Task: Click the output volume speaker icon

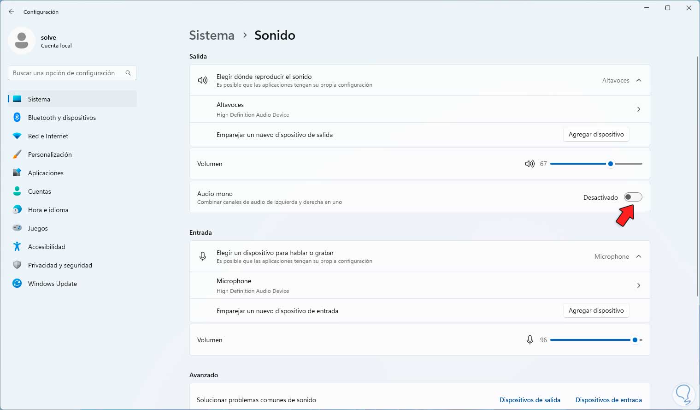Action: [x=529, y=164]
